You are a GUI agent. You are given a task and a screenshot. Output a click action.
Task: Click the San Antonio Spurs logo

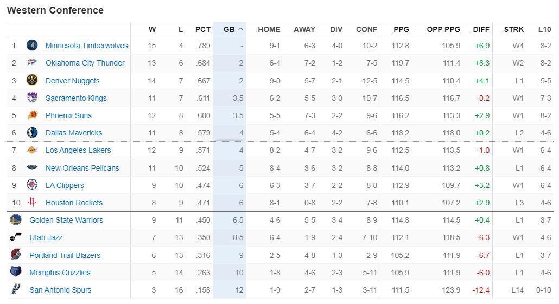pyautogui.click(x=16, y=290)
